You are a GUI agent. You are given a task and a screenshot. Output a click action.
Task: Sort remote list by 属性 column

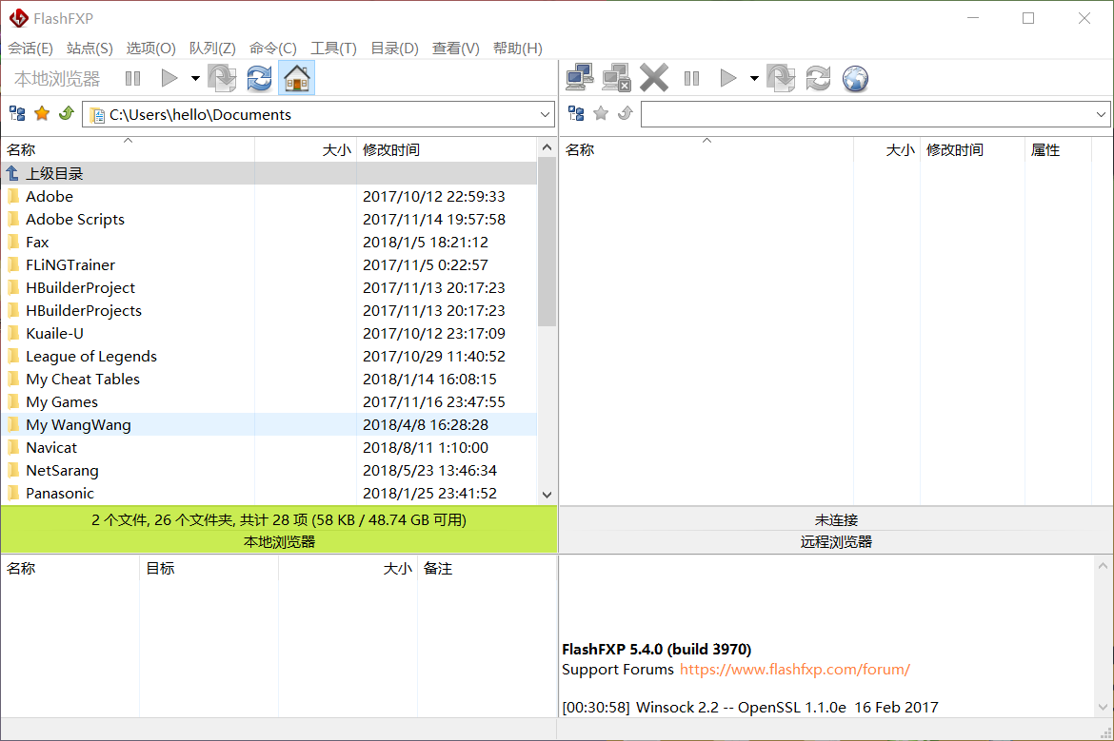[x=1059, y=149]
